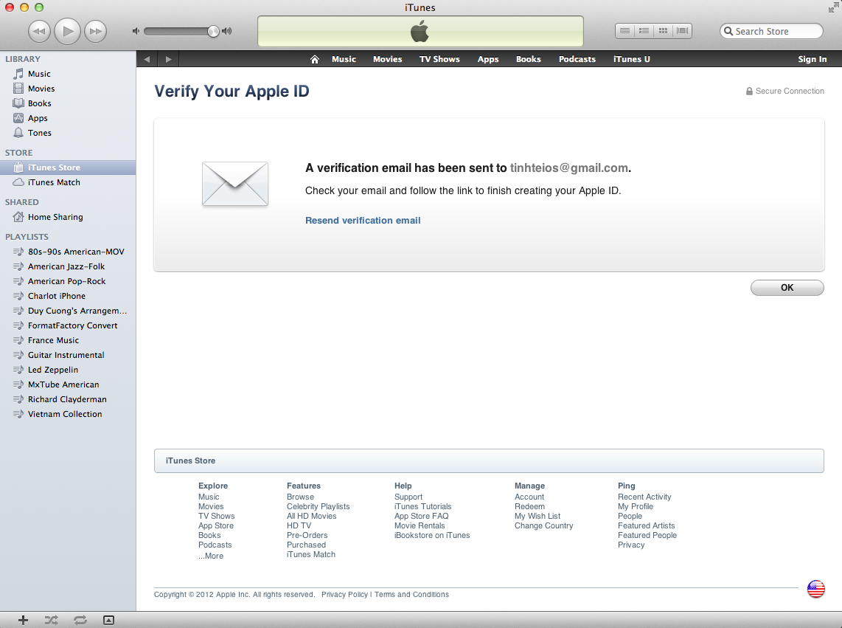Open the Guitar Instrumental playlist

click(x=68, y=356)
